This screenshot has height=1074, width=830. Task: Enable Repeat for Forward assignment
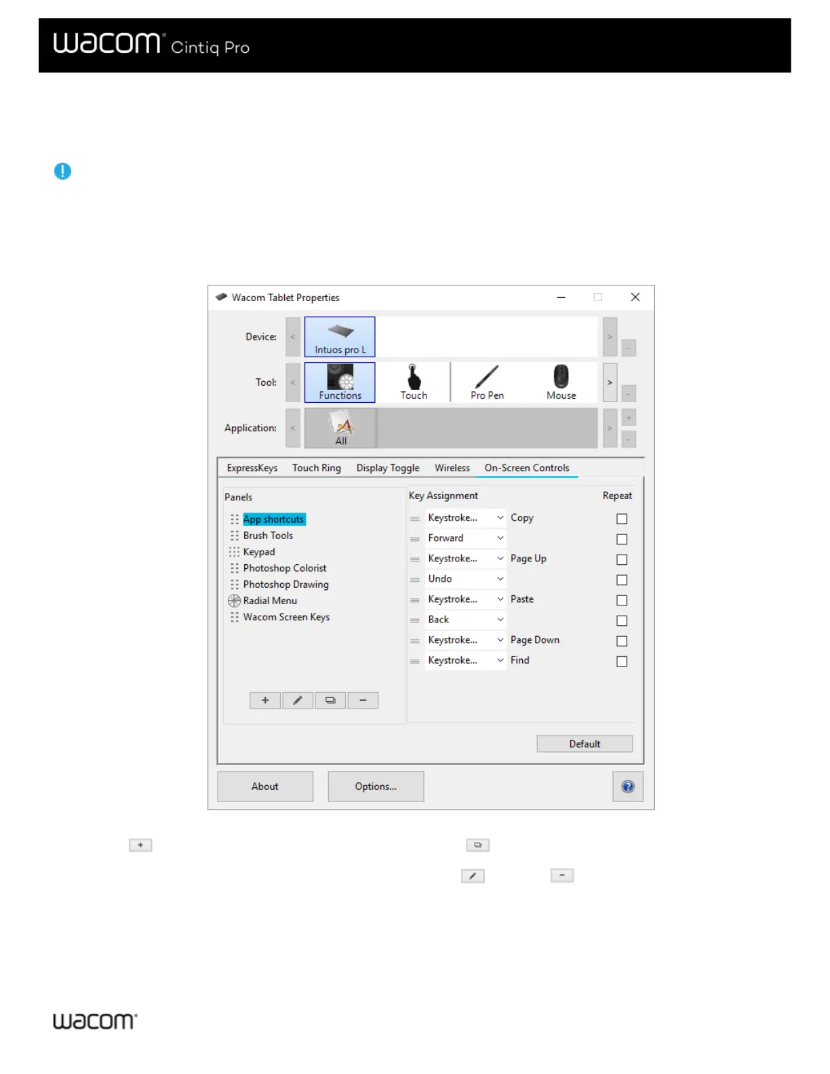point(622,539)
